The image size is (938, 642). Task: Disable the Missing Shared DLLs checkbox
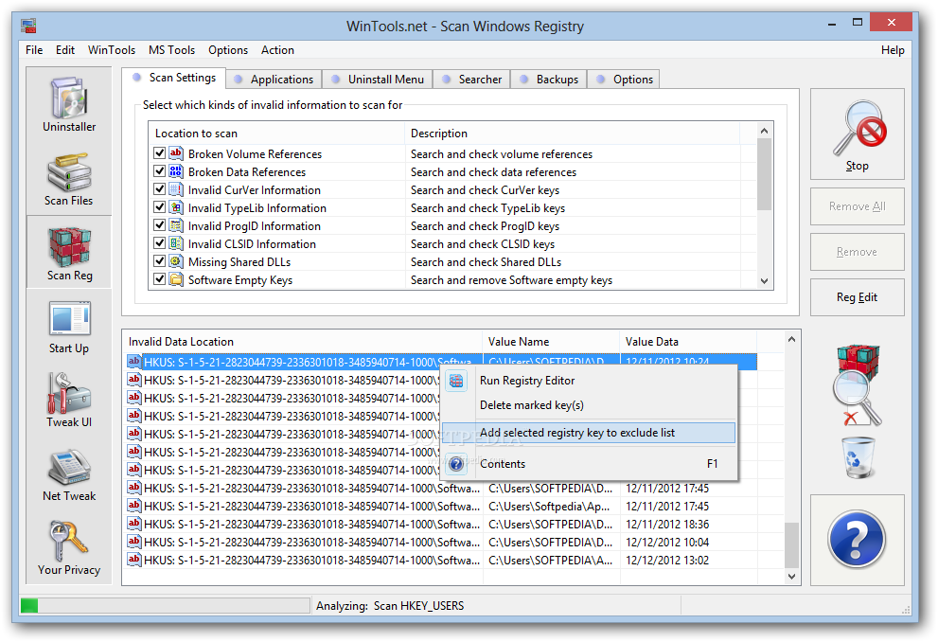tap(159, 260)
